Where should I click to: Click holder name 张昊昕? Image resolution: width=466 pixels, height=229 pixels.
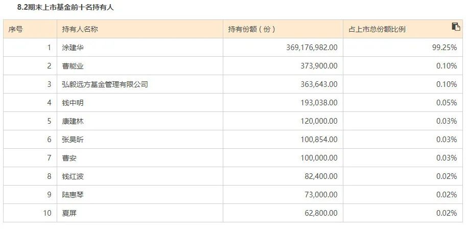(73, 140)
